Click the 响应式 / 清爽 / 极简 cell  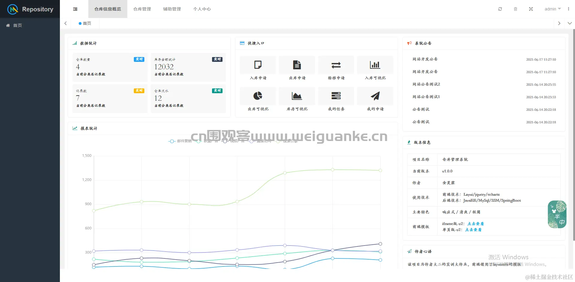[499, 212]
